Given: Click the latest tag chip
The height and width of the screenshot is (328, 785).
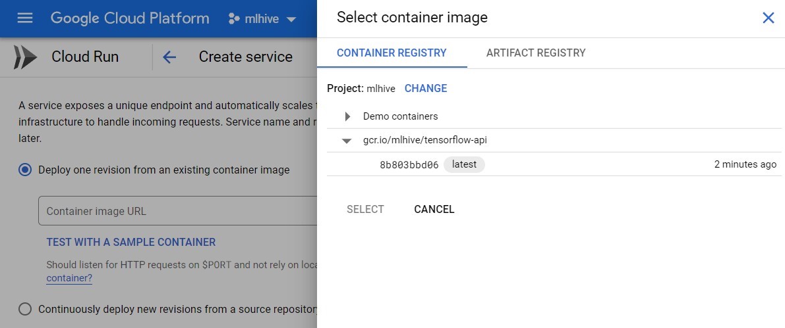Looking at the screenshot, I should (x=464, y=164).
